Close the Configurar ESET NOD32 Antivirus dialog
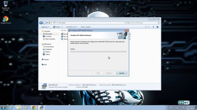Viewport: 197px width, 110px height. (x=127, y=31)
